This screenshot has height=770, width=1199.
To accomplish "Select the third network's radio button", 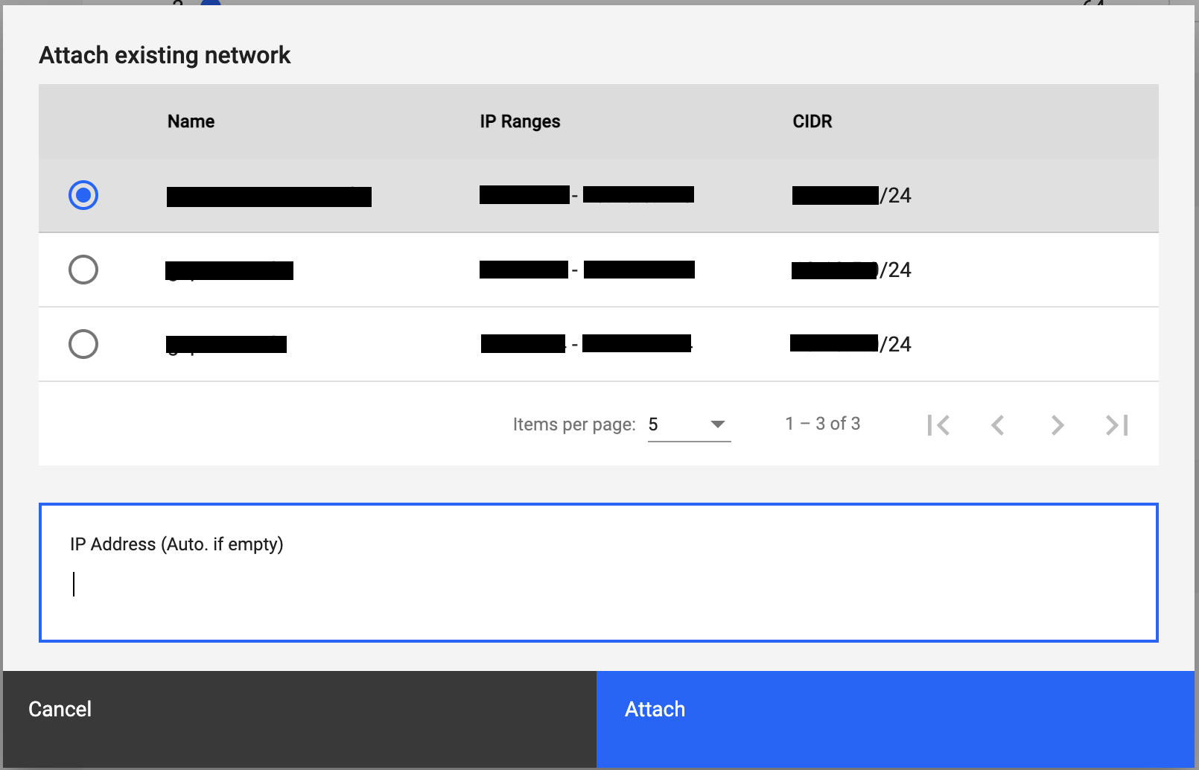I will coord(83,344).
